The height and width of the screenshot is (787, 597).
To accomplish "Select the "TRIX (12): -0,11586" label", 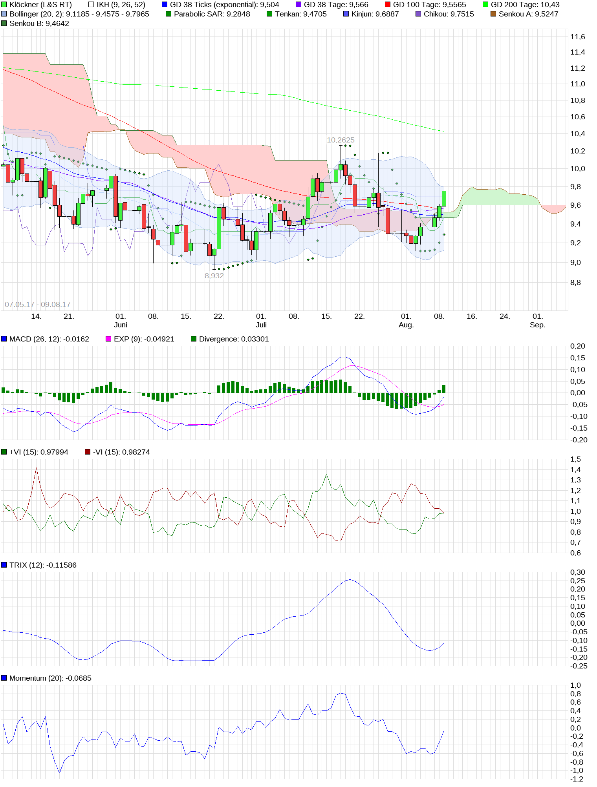I will pyautogui.click(x=43, y=565).
